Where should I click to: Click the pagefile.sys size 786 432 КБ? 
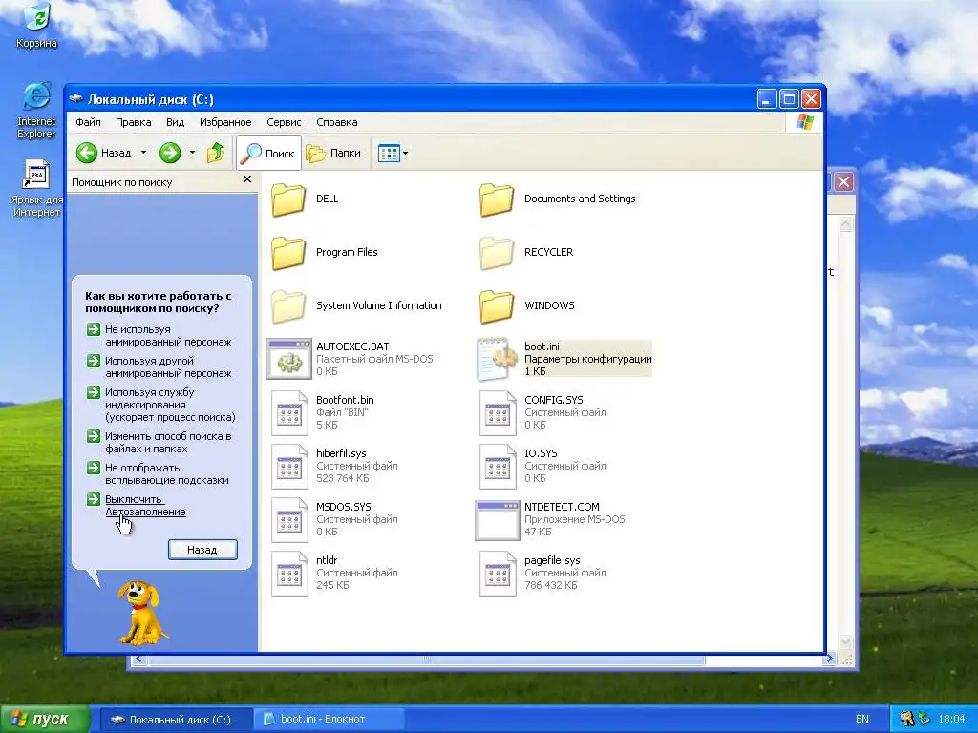pos(551,585)
